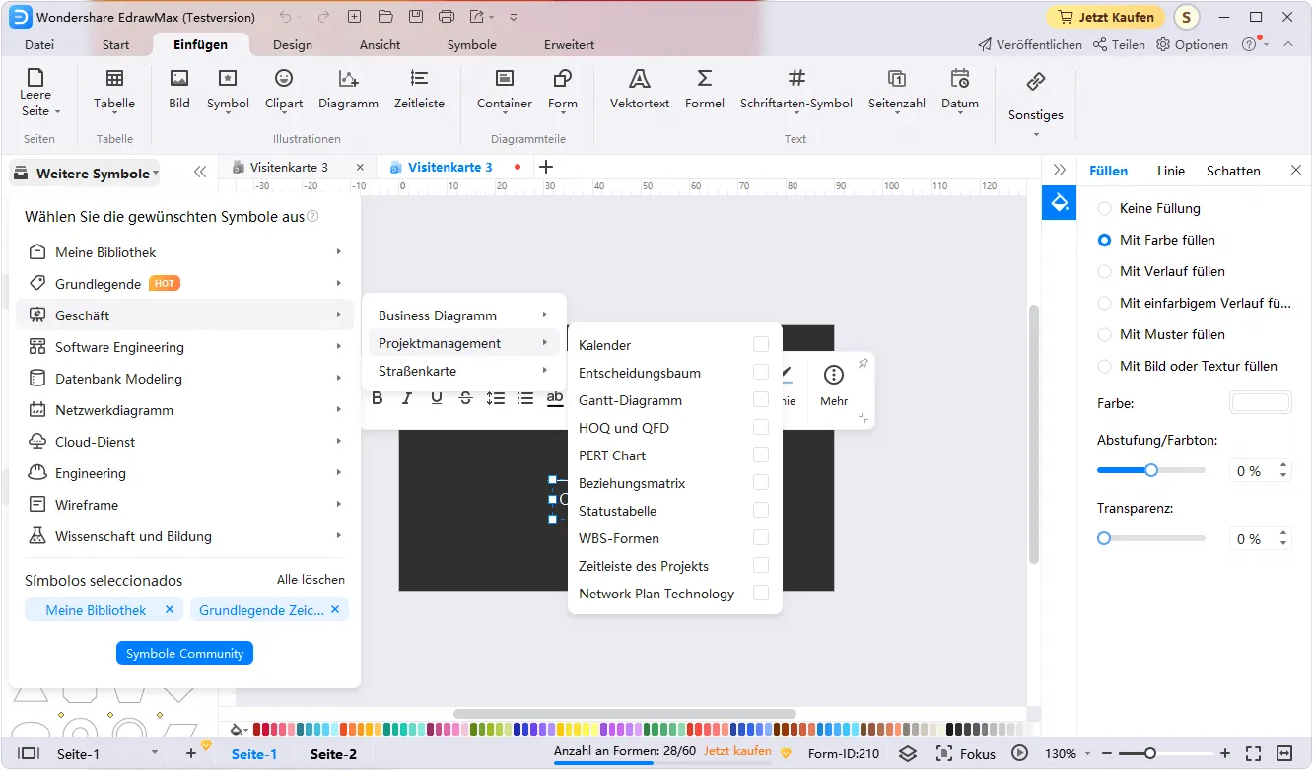
Task: Open the Clipart tool
Action: tap(284, 80)
